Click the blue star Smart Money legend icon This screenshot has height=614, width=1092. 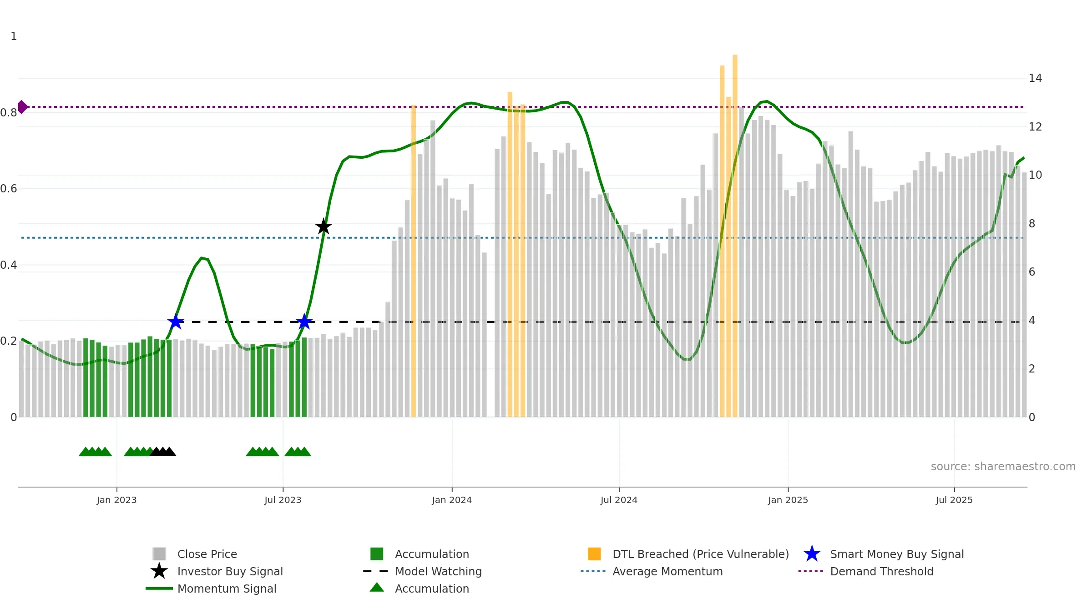(x=812, y=554)
